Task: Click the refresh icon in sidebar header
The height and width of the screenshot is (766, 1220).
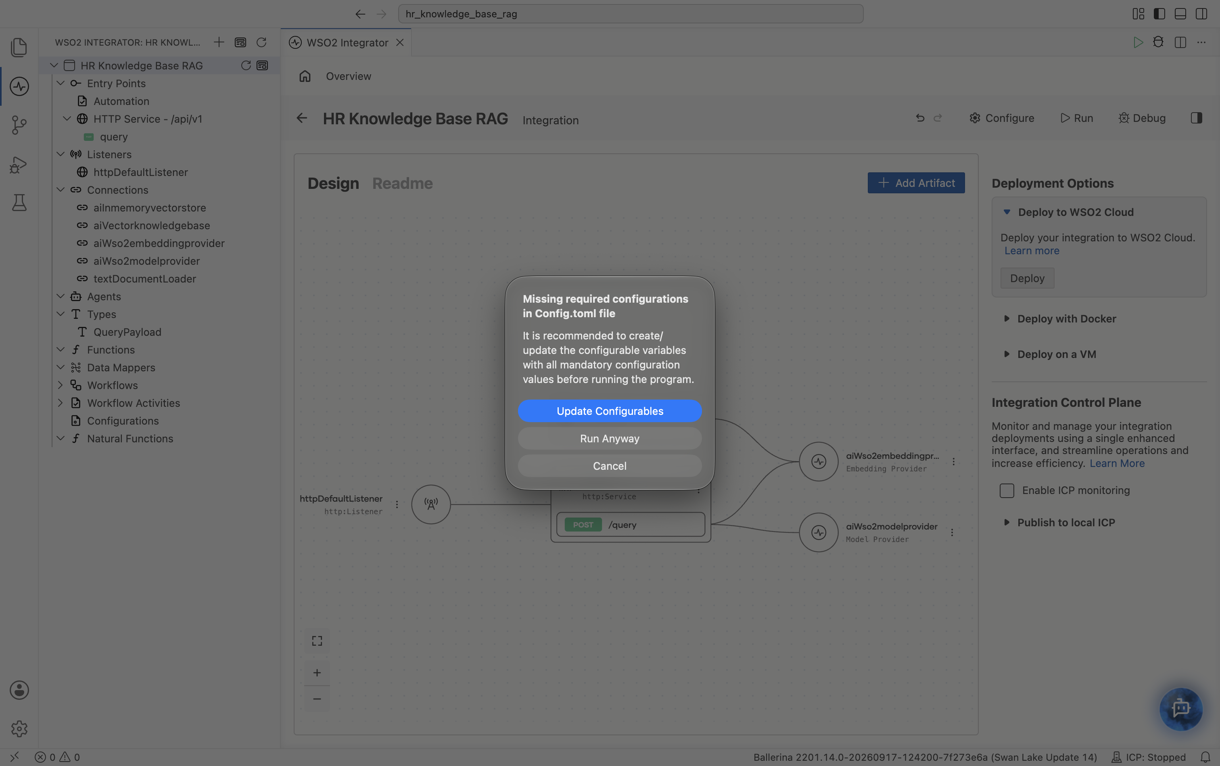Action: pos(261,42)
